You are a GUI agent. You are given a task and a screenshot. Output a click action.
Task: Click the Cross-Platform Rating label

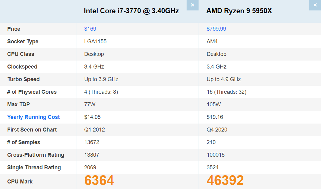pos(36,155)
